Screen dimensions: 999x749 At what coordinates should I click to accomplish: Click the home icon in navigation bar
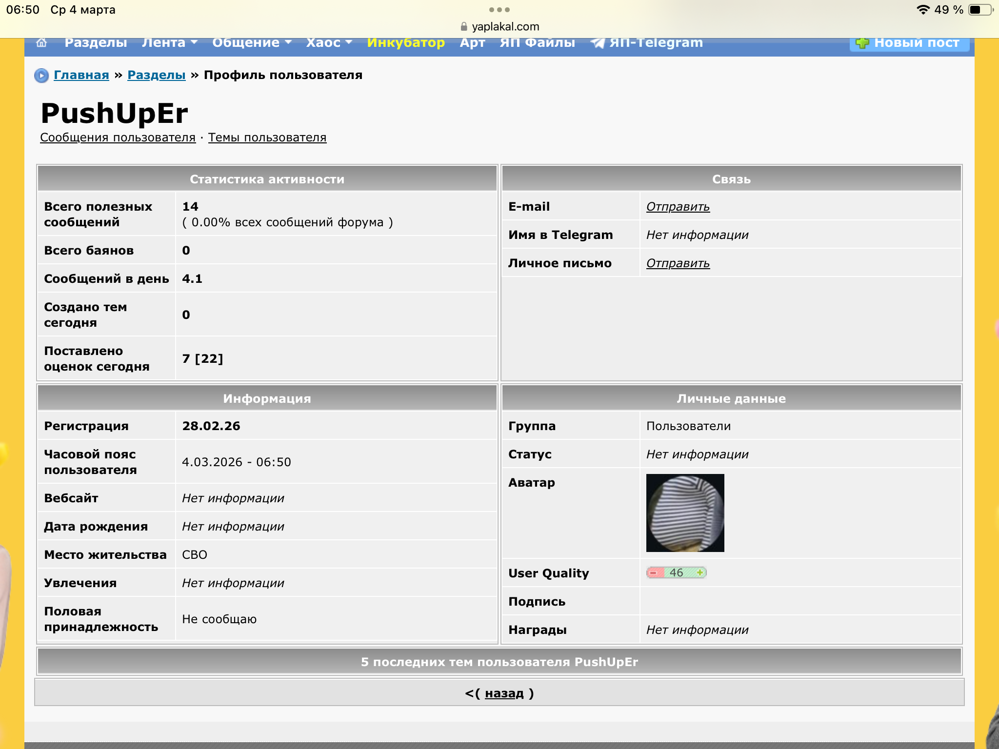41,43
